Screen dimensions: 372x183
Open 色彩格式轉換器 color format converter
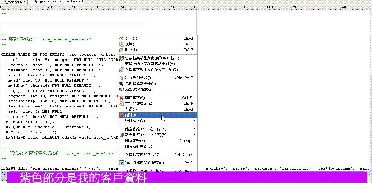(x=157, y=84)
